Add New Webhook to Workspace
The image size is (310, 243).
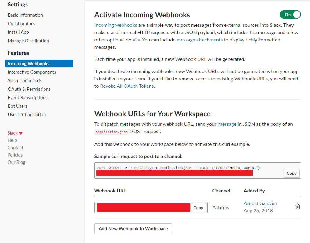[133, 229]
